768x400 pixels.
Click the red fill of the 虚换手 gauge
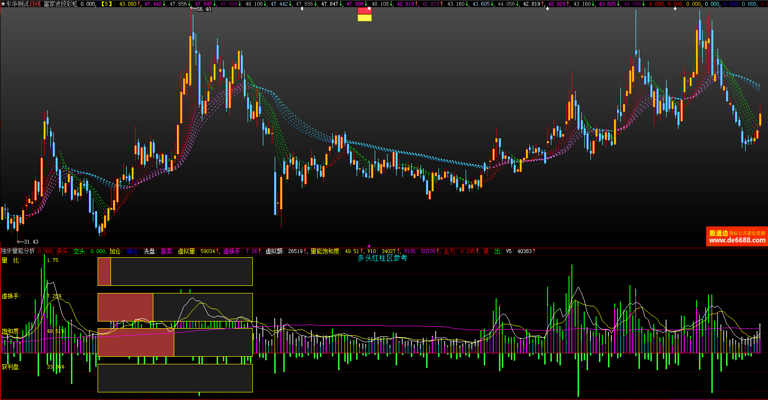(x=125, y=307)
